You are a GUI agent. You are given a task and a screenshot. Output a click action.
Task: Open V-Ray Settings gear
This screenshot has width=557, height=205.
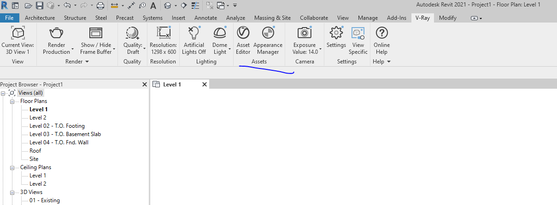tap(336, 38)
